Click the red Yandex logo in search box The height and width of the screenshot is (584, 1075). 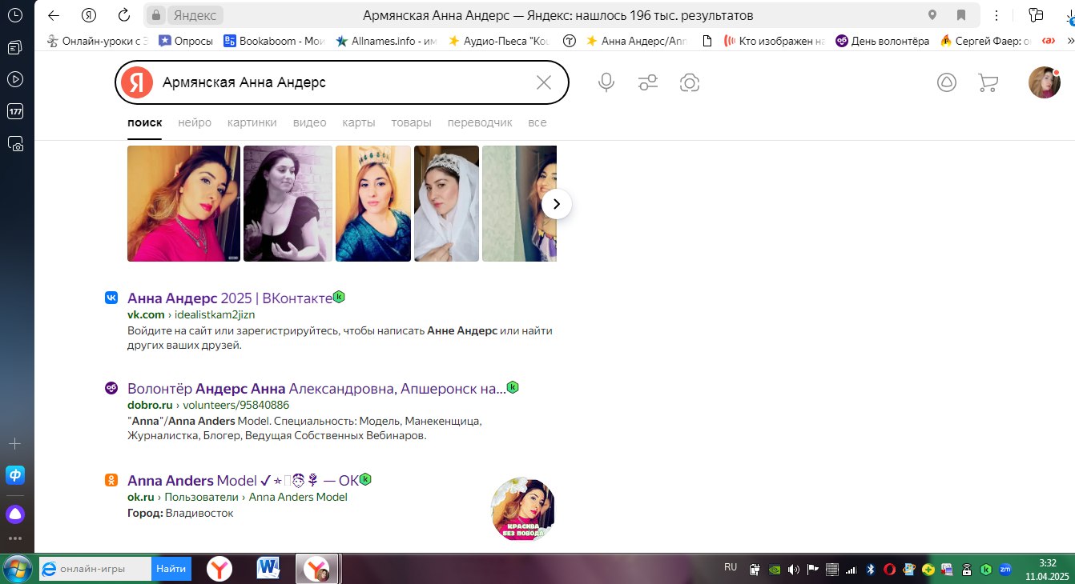coord(137,82)
